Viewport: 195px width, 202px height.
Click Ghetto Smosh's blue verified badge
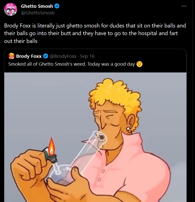point(58,6)
